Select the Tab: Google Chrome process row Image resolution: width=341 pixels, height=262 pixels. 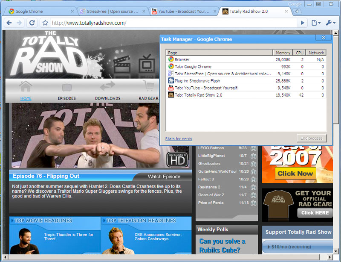[246, 67]
